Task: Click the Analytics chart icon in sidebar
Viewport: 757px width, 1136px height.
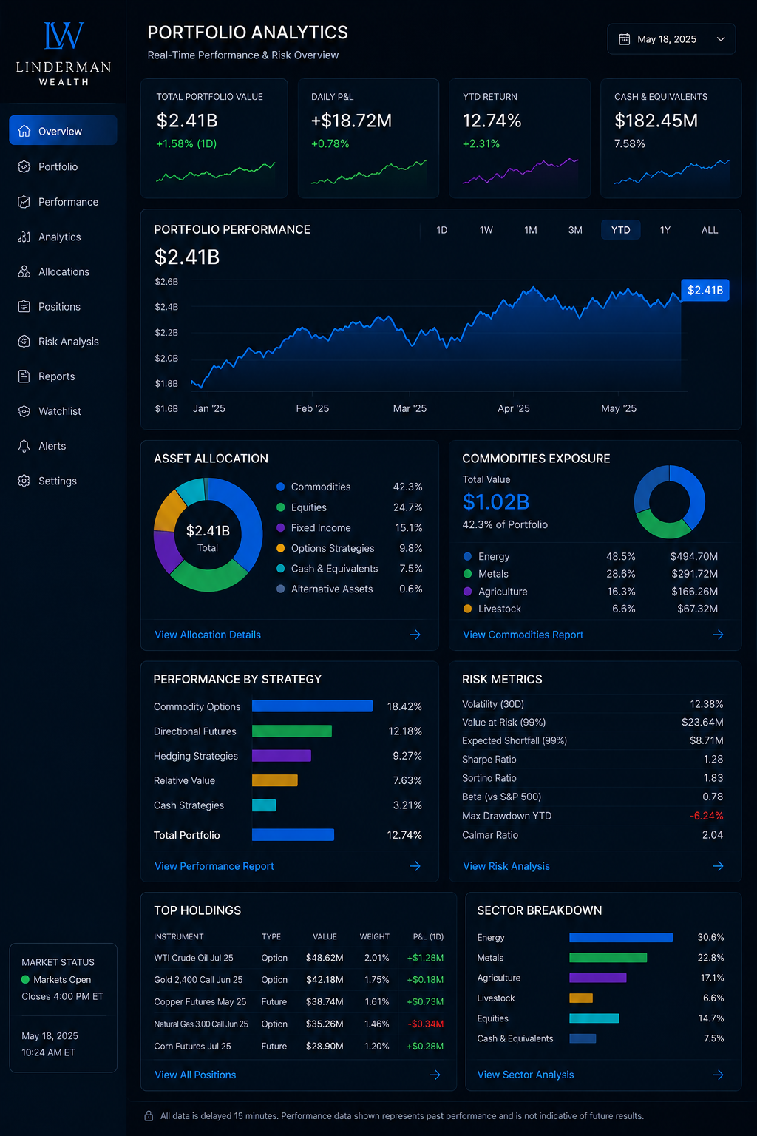Action: coord(24,237)
